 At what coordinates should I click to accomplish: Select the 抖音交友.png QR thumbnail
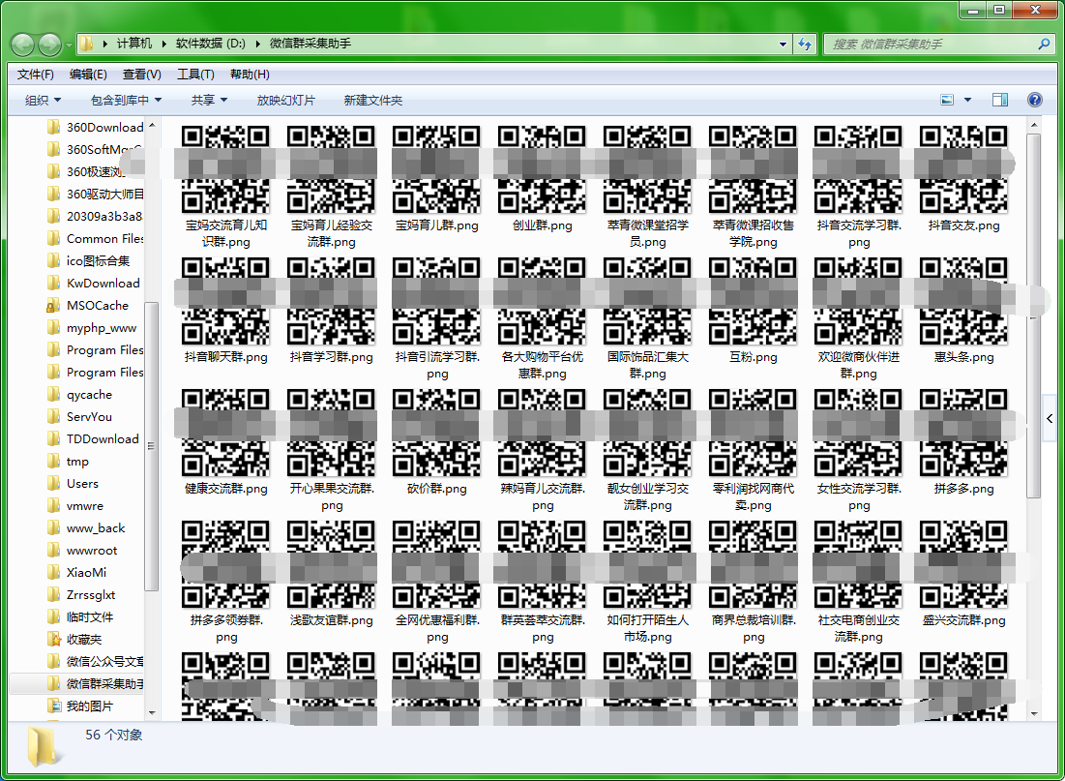click(x=963, y=170)
